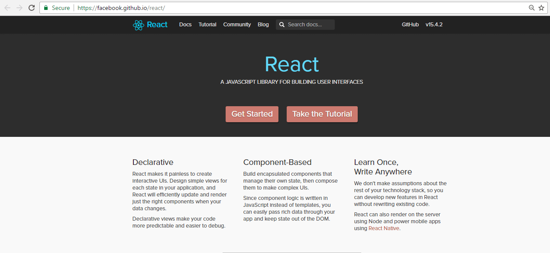Go to the GitHub nav link
The height and width of the screenshot is (253, 550).
click(410, 25)
